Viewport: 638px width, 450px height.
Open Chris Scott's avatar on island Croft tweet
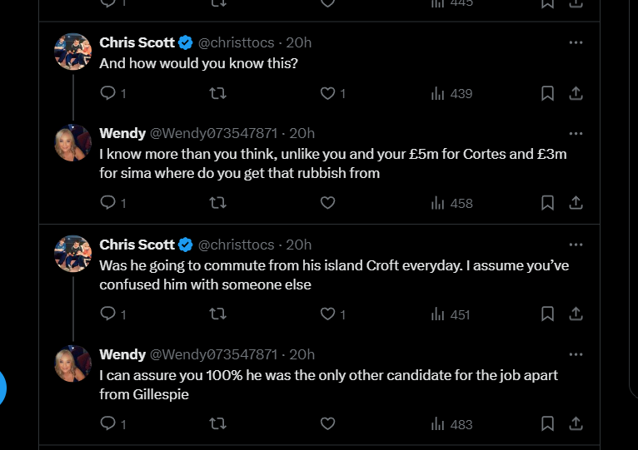pyautogui.click(x=72, y=254)
